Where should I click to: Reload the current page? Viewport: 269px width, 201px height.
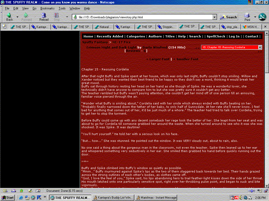pyautogui.click(x=44, y=17)
